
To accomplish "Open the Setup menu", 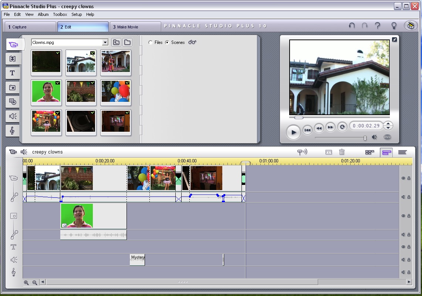I will pos(77,14).
